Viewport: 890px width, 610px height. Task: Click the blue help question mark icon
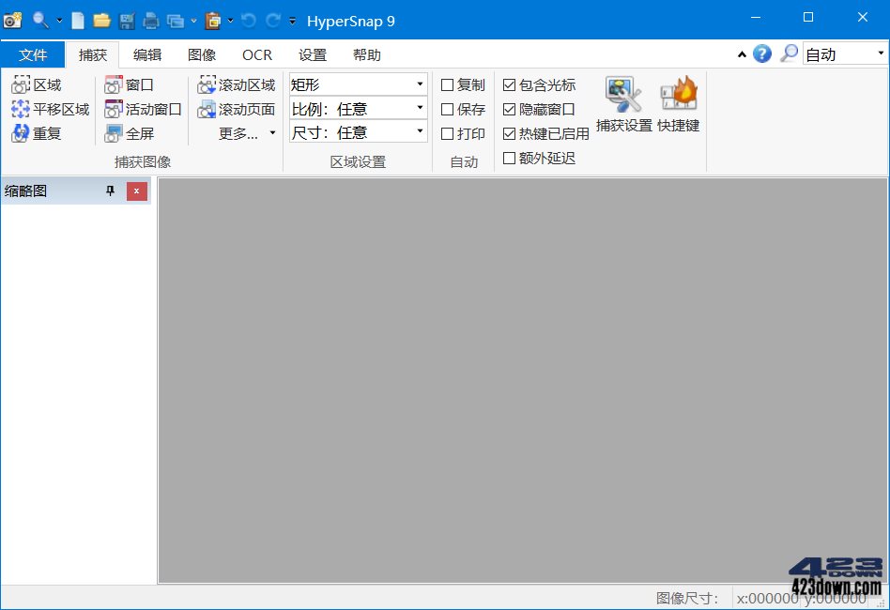762,53
